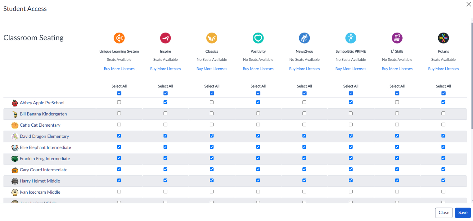Click the News2you blue newspaper icon
The width and height of the screenshot is (473, 221).
pos(304,38)
